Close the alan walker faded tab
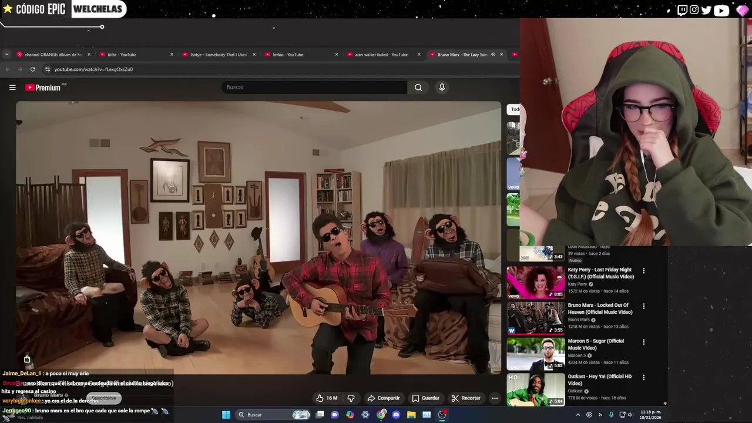The height and width of the screenshot is (423, 752). pyautogui.click(x=419, y=55)
